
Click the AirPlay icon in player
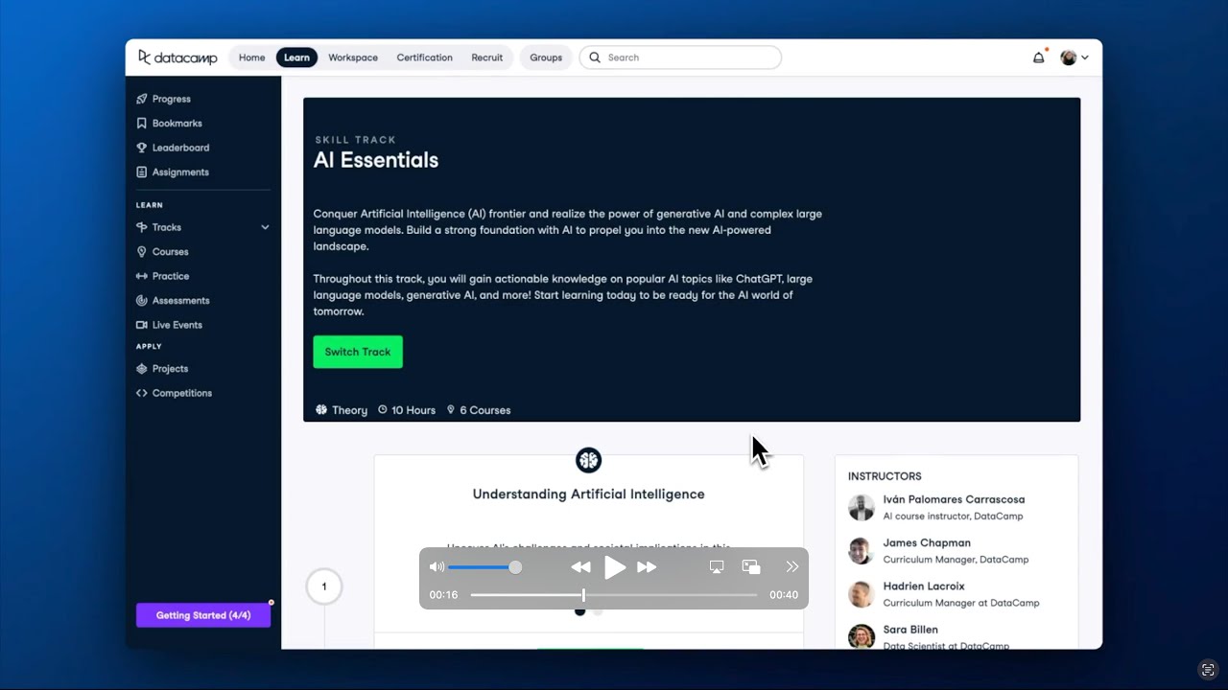717,567
